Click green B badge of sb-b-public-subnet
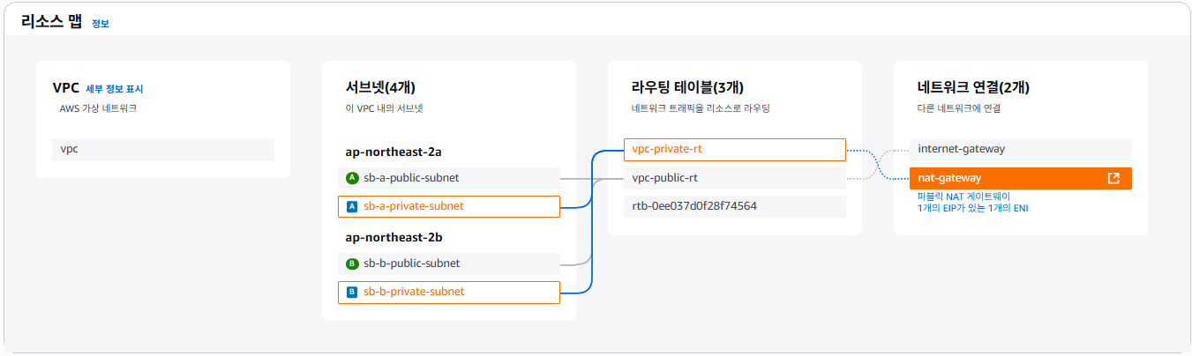 click(x=352, y=263)
